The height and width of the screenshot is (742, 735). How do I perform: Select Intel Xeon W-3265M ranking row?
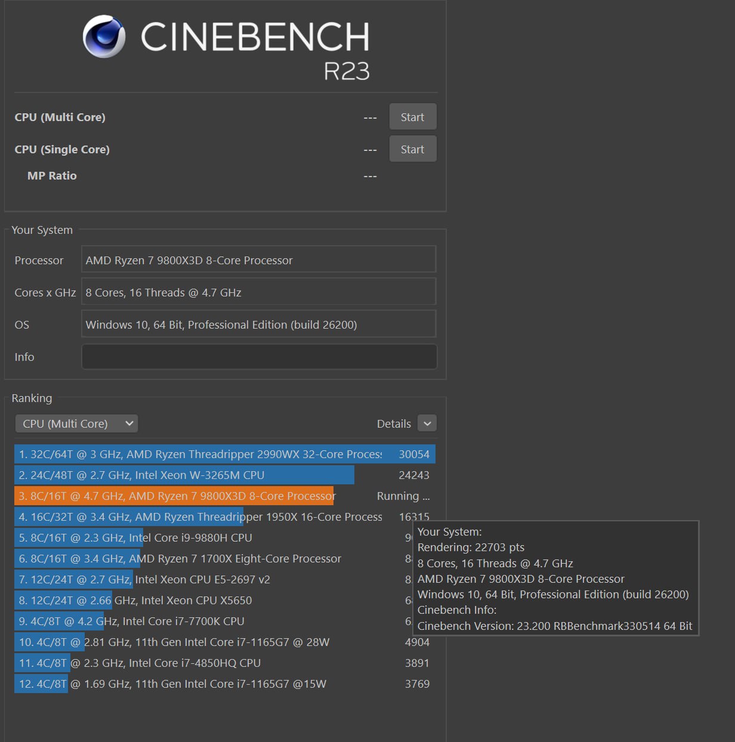click(x=225, y=475)
